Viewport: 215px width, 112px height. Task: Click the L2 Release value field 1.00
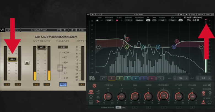pyautogui.click(x=63, y=47)
